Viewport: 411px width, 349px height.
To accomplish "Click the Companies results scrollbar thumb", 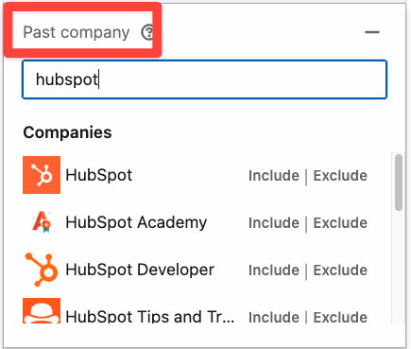I will pos(399,183).
